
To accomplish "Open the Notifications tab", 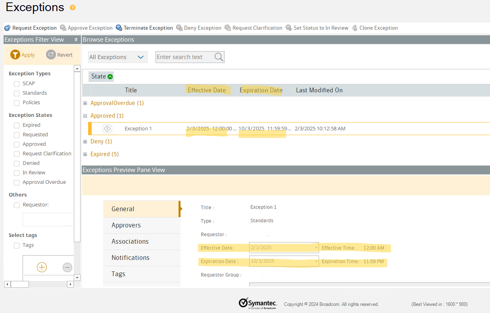I will pos(131,258).
